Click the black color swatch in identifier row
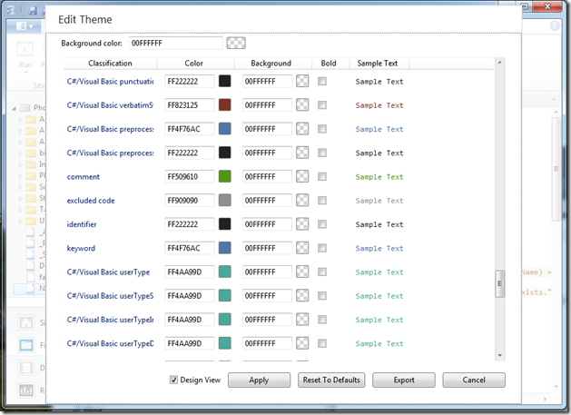Viewport: 571px width, 415px height. [x=225, y=224]
